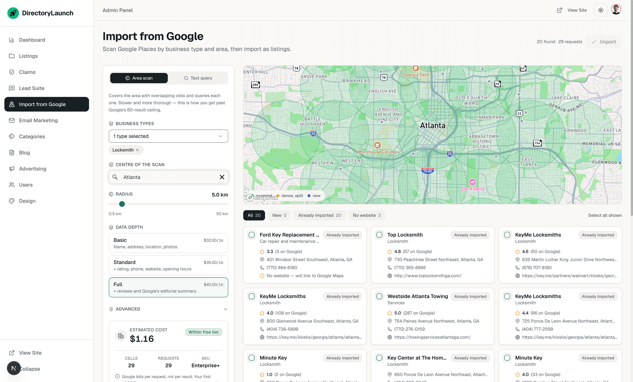Select the Key Center at The Home checkbox
The height and width of the screenshot is (382, 633).
tap(379, 358)
